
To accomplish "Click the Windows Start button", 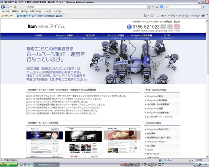I will coord(9,165).
